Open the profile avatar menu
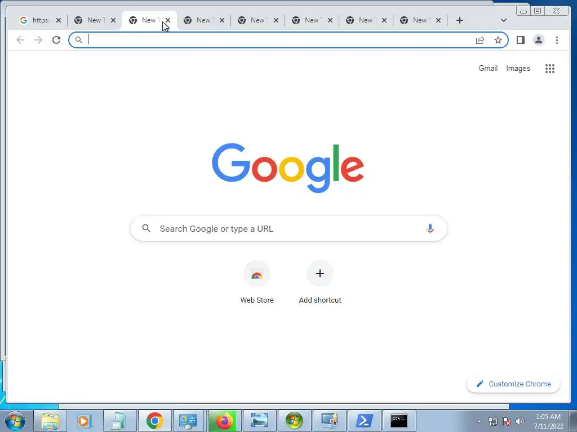The width and height of the screenshot is (577, 432). tap(538, 40)
